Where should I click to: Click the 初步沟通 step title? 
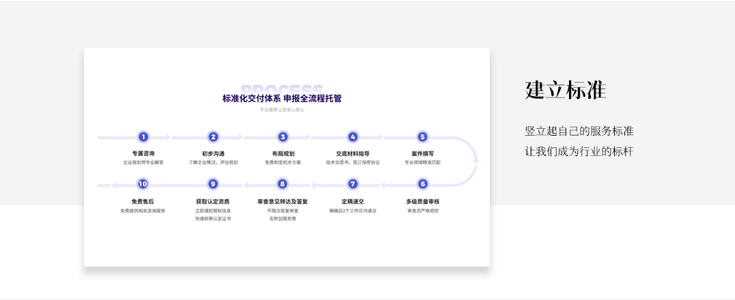coord(213,153)
